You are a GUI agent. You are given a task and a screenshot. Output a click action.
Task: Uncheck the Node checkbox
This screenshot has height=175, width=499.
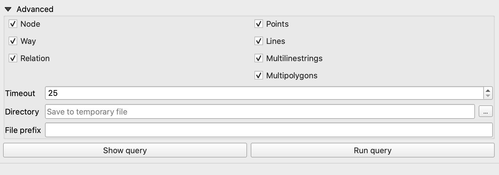coord(13,24)
